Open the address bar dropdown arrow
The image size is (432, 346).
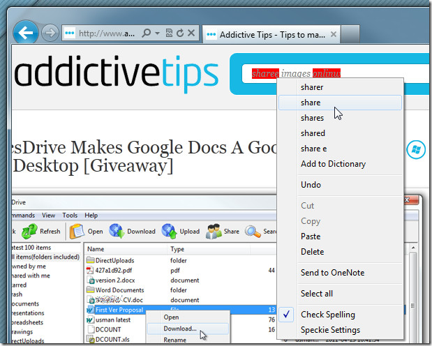(157, 33)
